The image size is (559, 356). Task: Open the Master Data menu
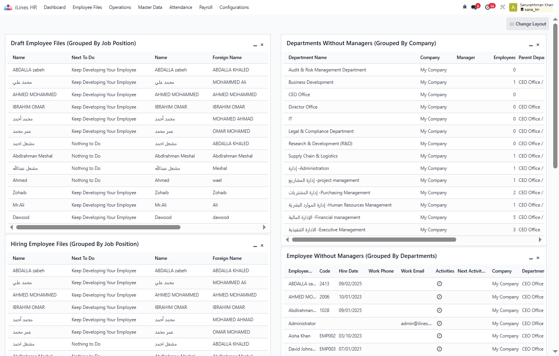click(x=150, y=7)
